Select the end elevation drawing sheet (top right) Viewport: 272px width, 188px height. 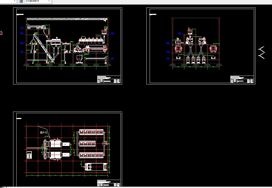click(201, 46)
